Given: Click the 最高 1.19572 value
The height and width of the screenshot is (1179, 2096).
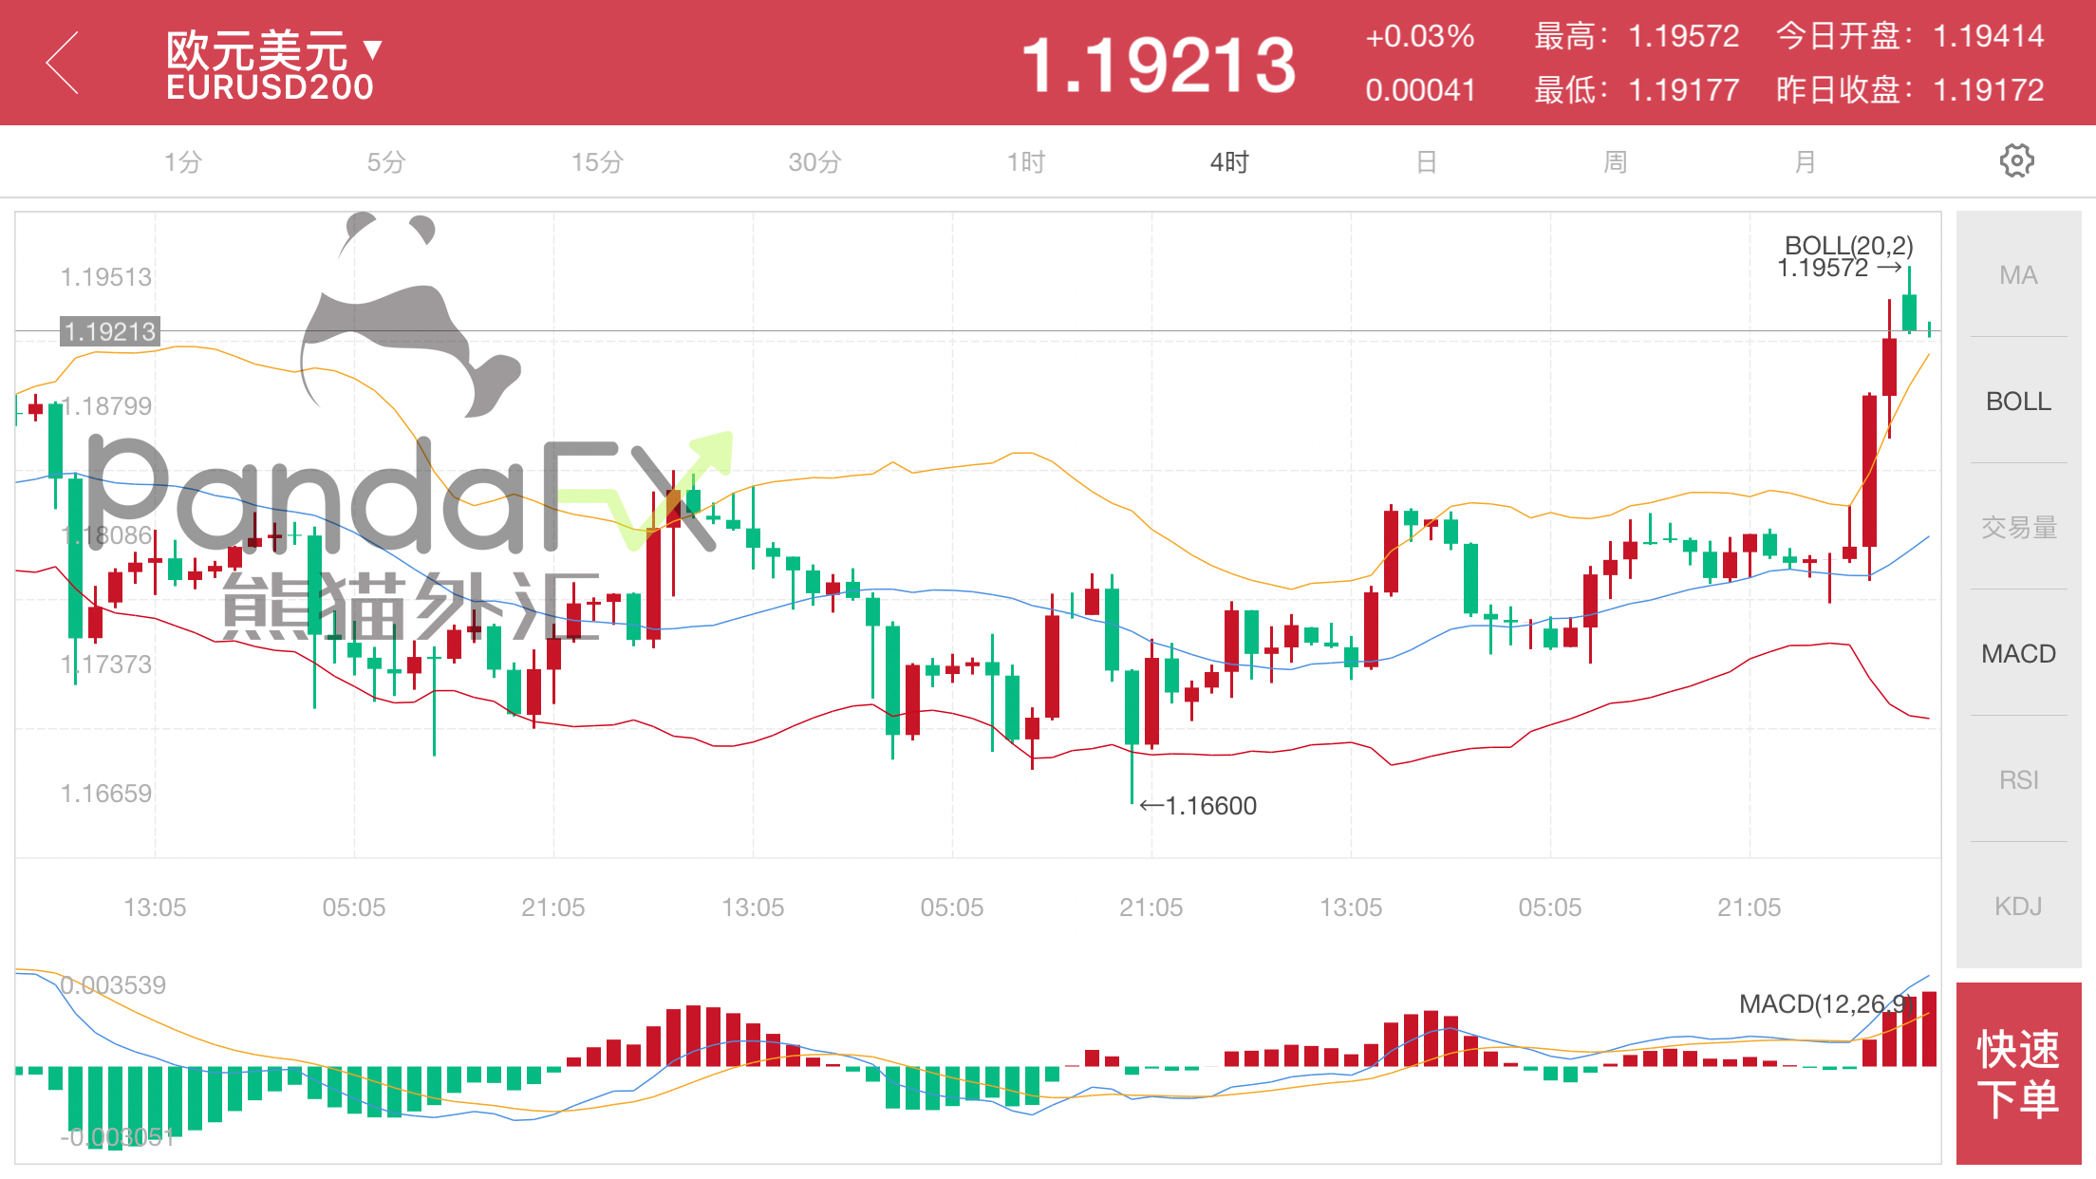Looking at the screenshot, I should [x=1684, y=36].
